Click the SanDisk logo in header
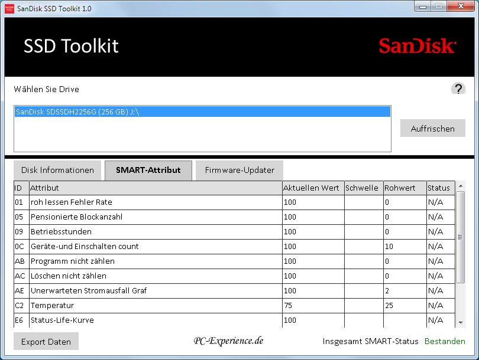 (417, 46)
